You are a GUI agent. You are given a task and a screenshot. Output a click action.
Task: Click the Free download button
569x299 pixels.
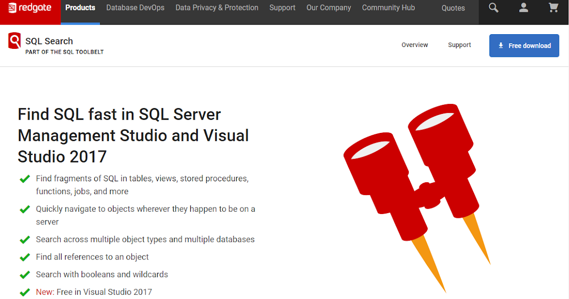[x=524, y=45]
